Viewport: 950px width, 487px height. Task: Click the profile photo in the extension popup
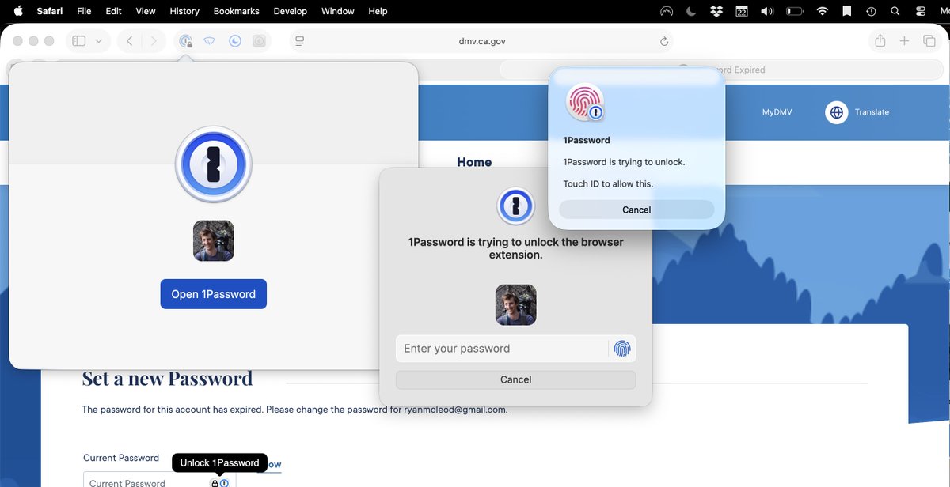tap(214, 240)
